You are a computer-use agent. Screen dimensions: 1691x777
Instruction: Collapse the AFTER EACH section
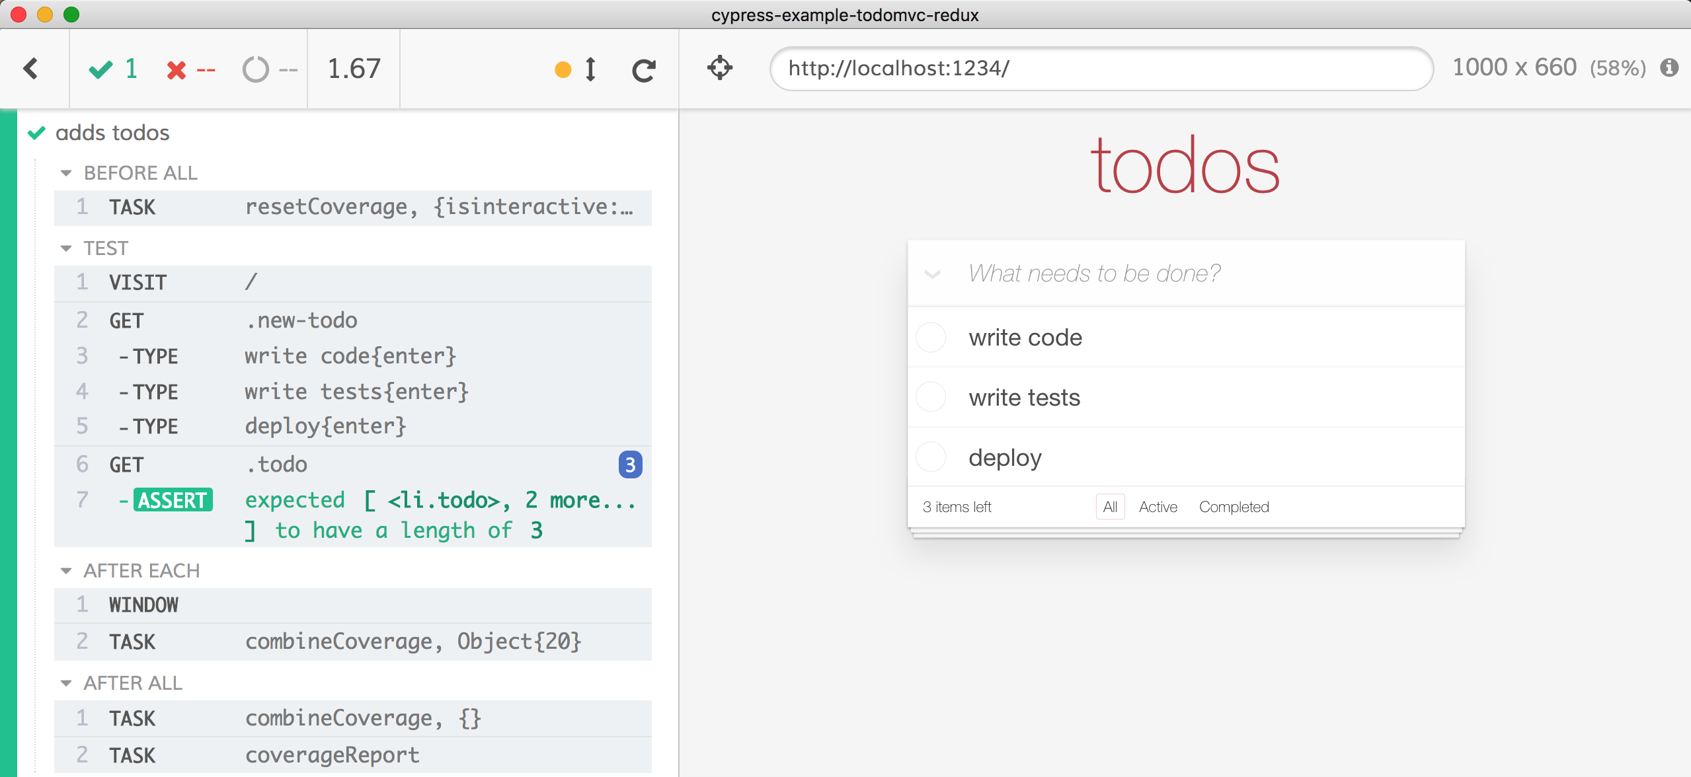click(x=66, y=571)
